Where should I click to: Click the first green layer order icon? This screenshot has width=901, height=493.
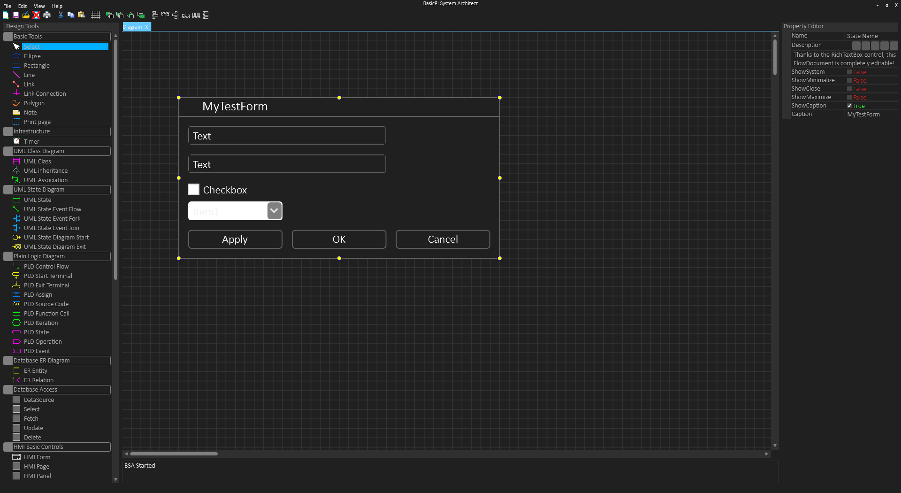click(x=110, y=15)
